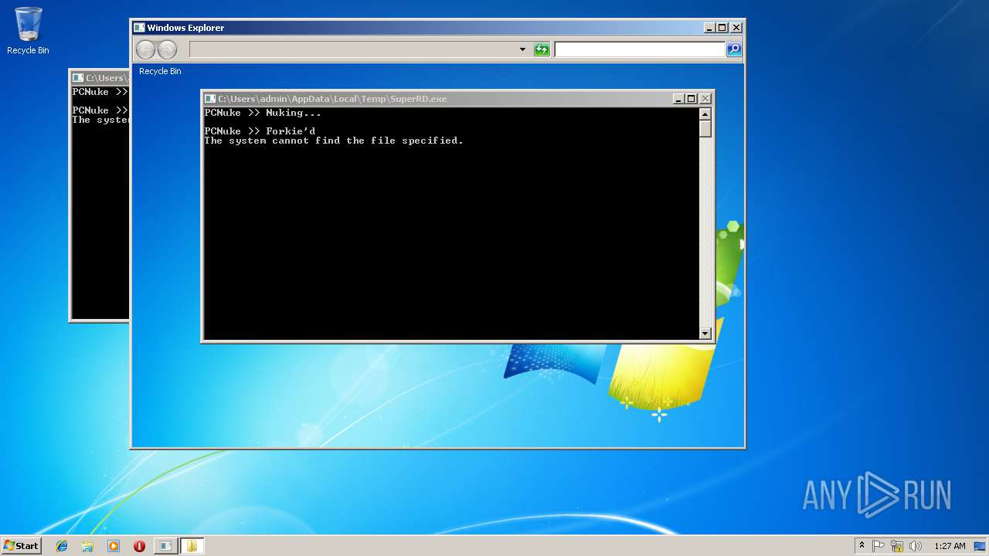989x556 pixels.
Task: Open the Recycle Bin desktop icon
Action: pyautogui.click(x=28, y=31)
